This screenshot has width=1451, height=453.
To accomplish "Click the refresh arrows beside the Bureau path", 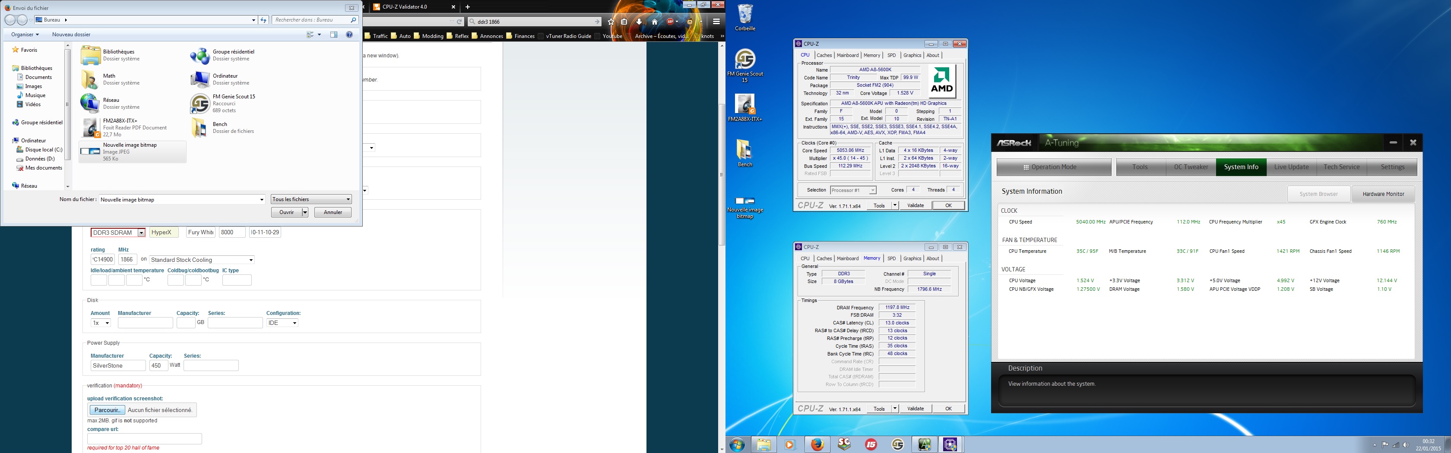I will click(x=263, y=20).
